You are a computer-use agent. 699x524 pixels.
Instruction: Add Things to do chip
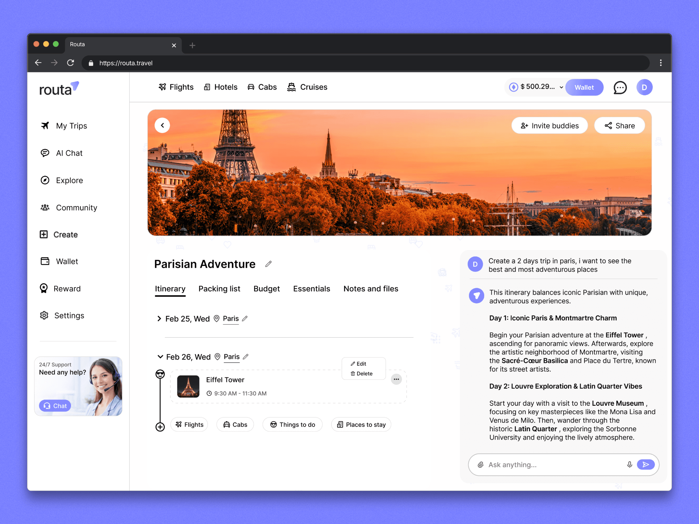point(292,425)
